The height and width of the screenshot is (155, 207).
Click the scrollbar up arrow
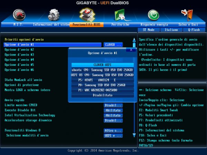pyautogui.click(x=134, y=40)
